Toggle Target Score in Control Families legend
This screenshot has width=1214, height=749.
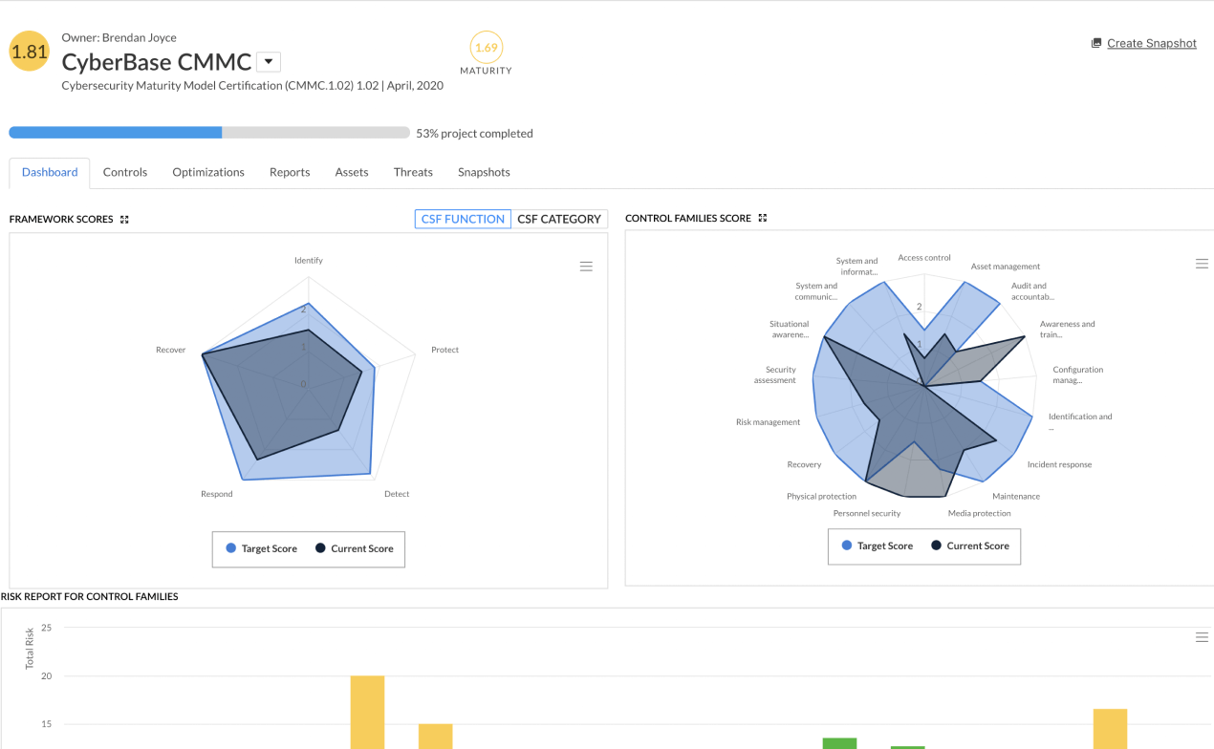pos(877,546)
